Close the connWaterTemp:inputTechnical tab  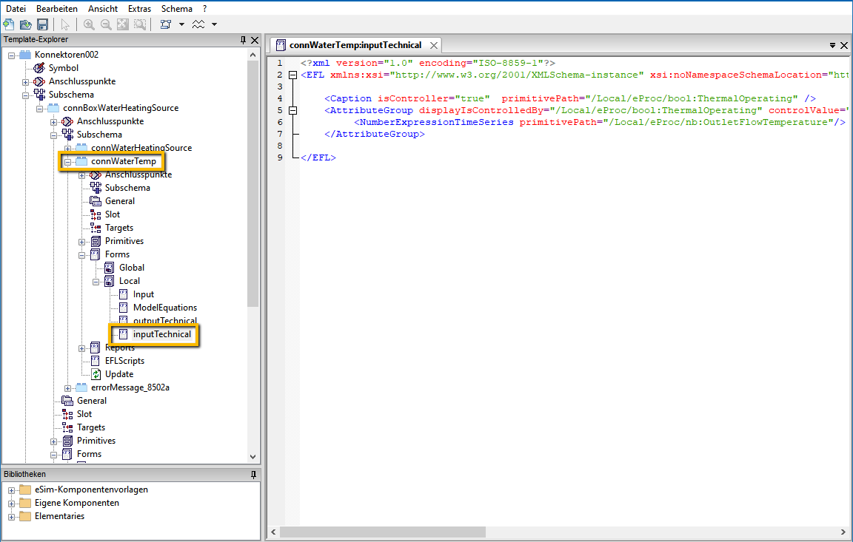[x=434, y=46]
